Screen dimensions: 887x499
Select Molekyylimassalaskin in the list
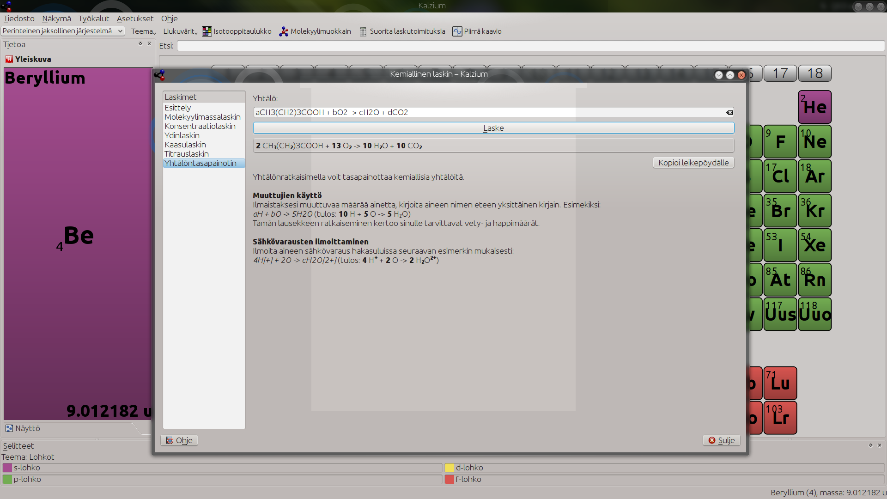(x=204, y=117)
